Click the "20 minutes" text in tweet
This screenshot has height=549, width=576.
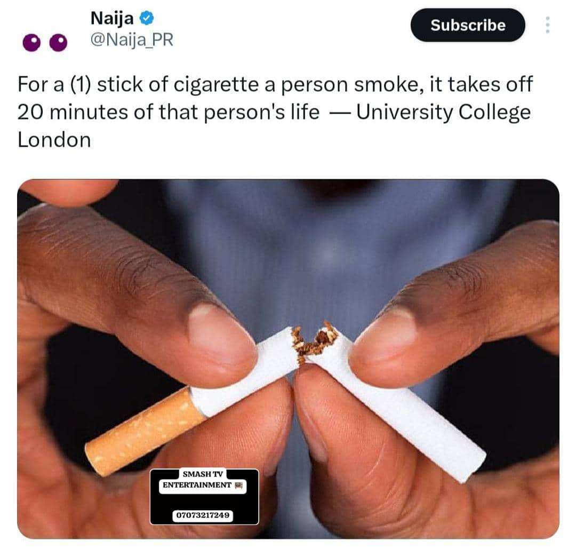point(70,112)
